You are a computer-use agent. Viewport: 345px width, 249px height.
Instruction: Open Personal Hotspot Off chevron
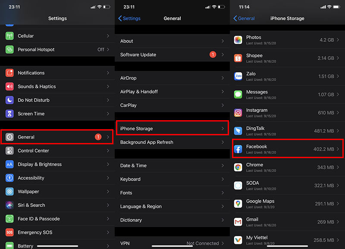108,50
